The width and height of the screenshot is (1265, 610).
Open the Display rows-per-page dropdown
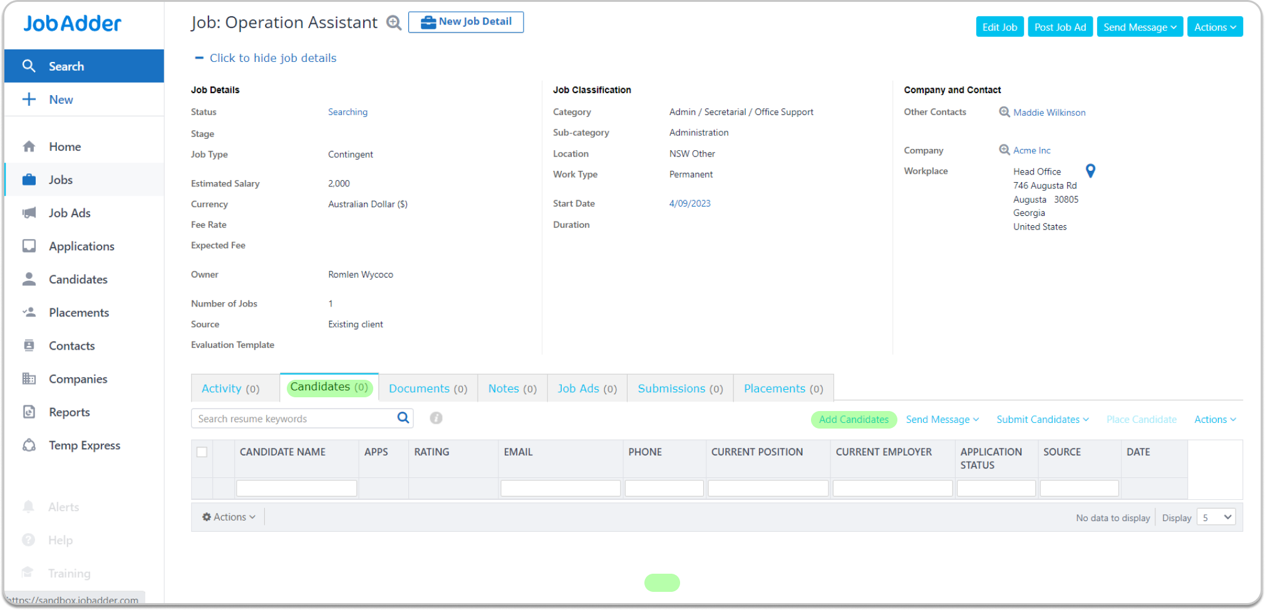coord(1215,517)
